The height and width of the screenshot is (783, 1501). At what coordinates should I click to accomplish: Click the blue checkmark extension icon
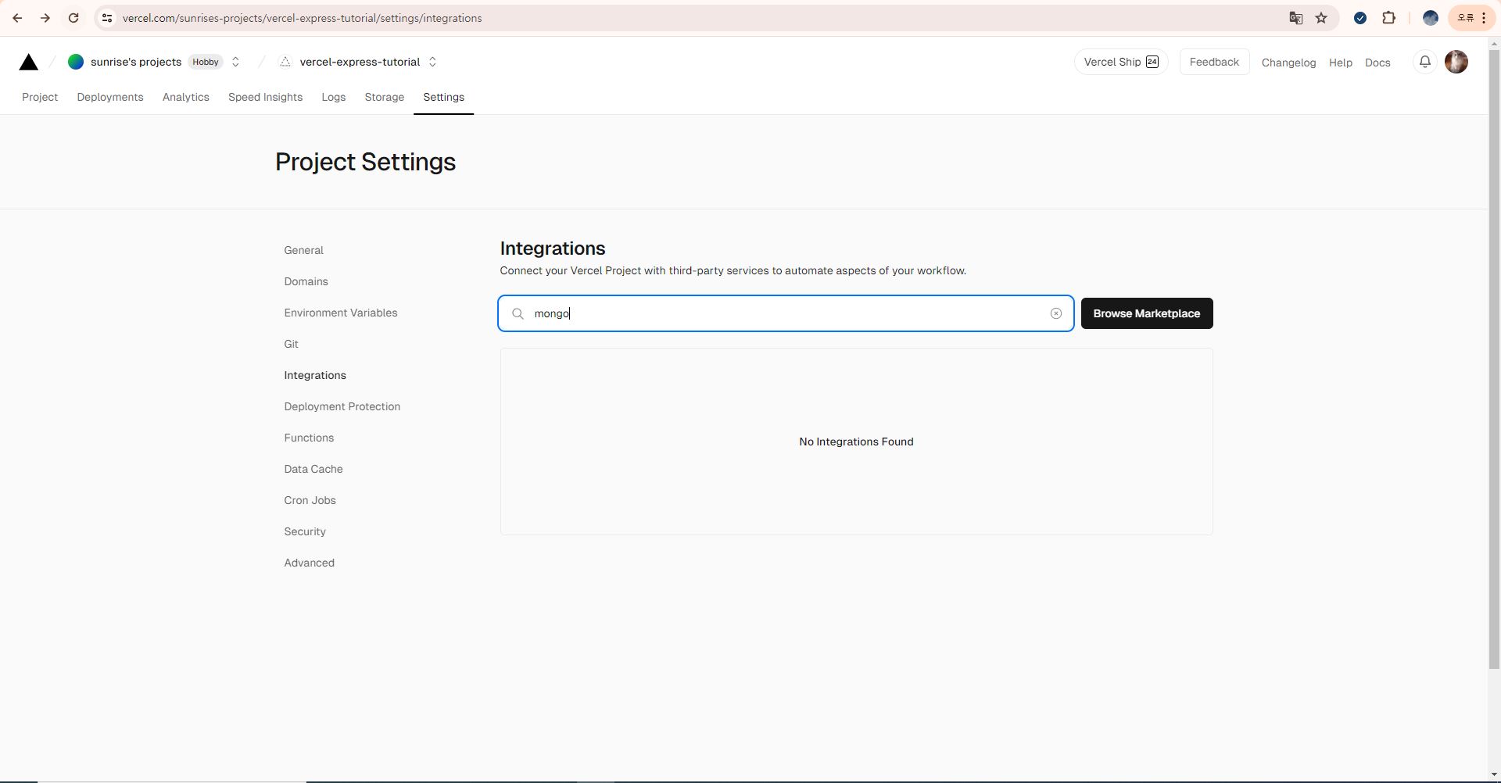click(1360, 18)
